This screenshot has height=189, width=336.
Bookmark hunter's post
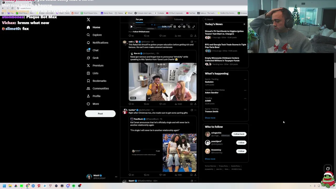click(191, 175)
